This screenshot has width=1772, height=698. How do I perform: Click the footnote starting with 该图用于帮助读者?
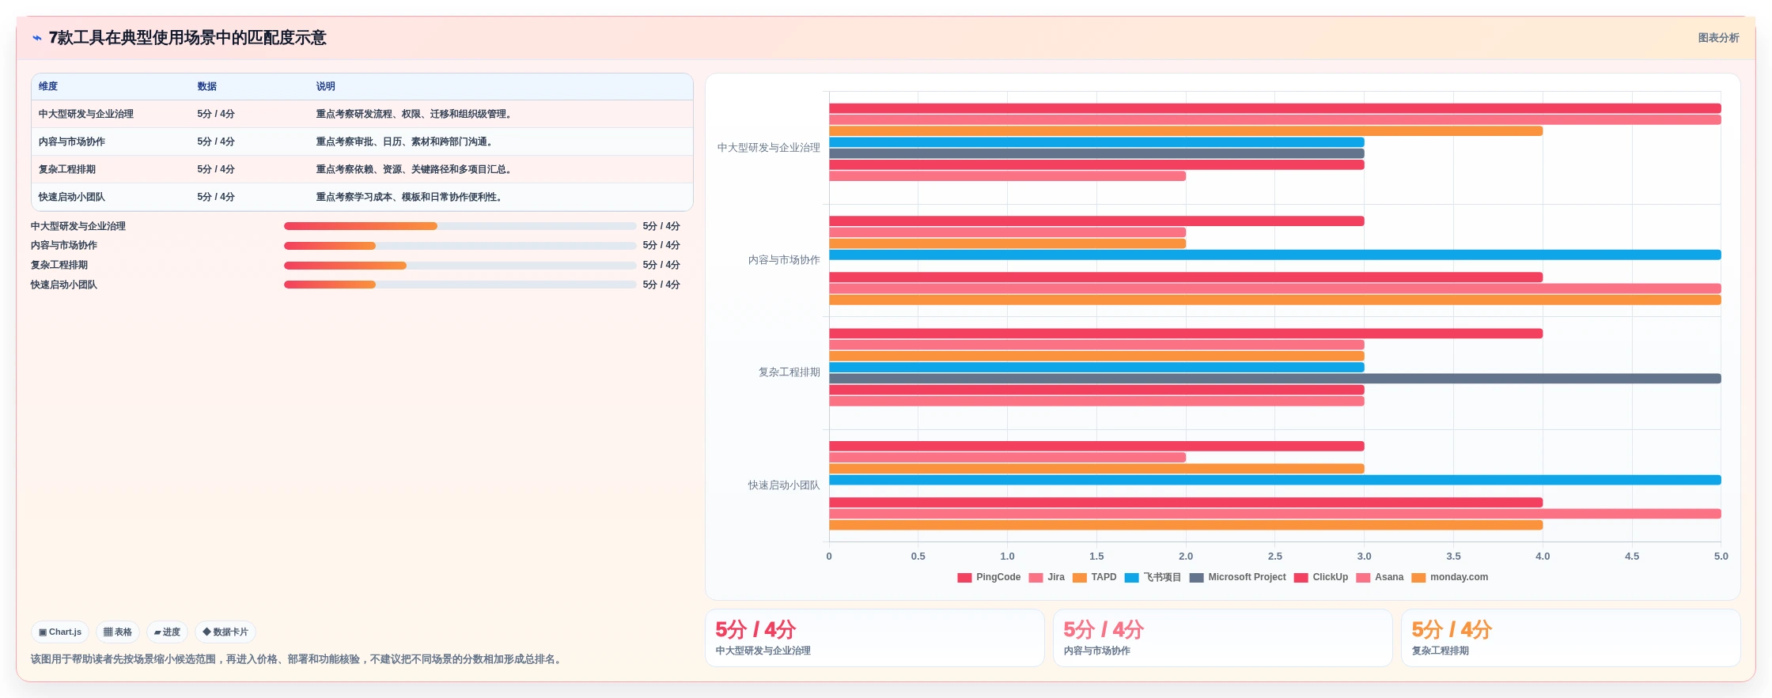(x=298, y=659)
